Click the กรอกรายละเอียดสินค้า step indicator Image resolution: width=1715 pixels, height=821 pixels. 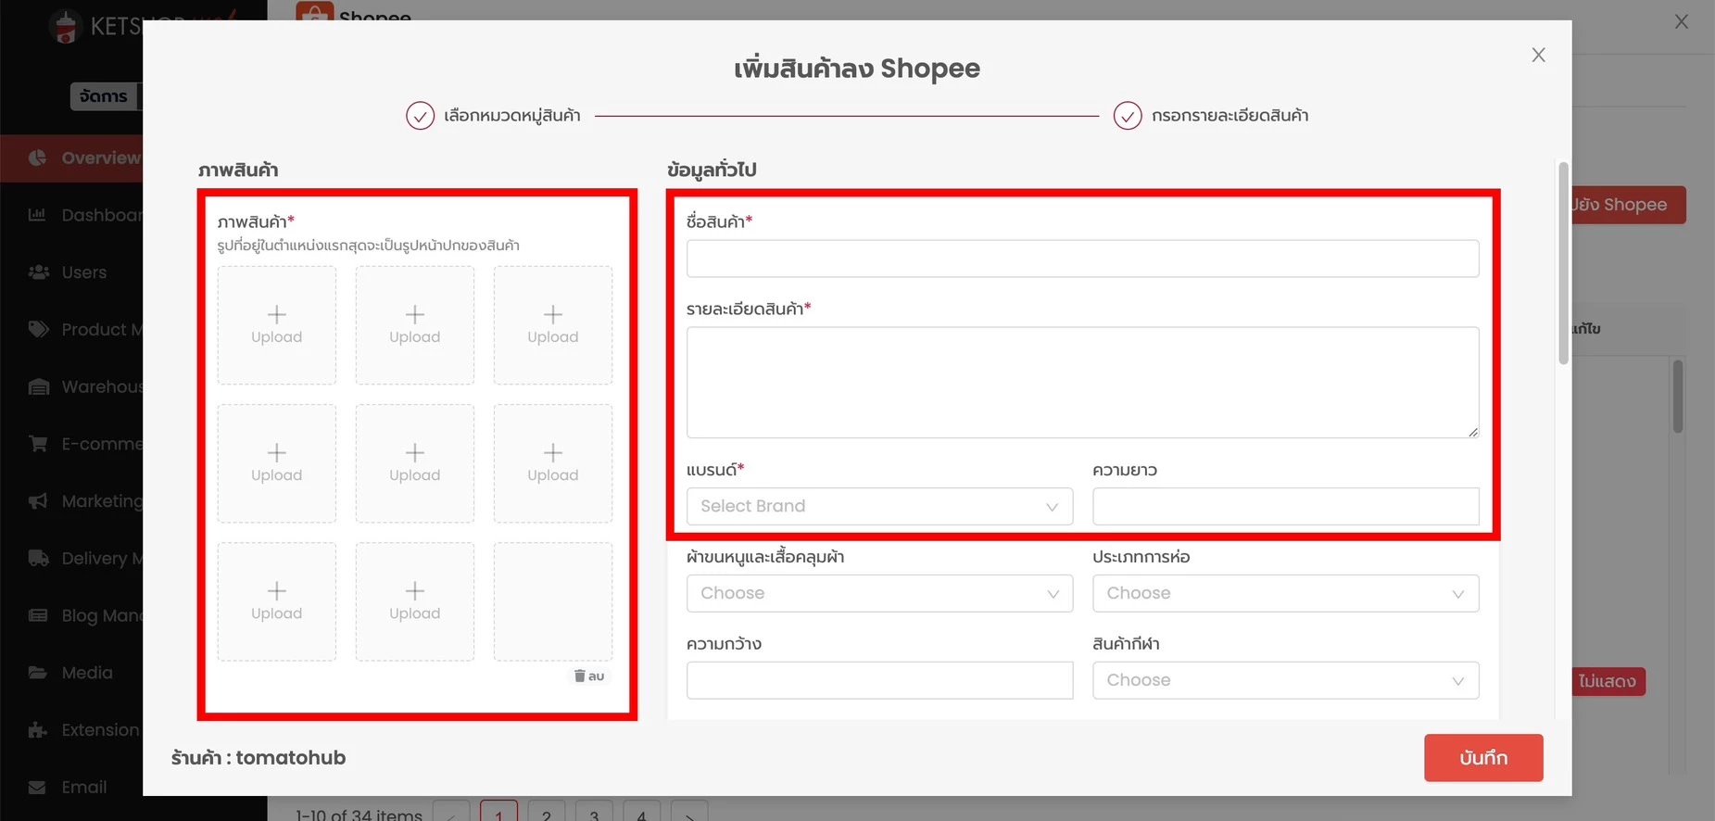(x=1127, y=116)
